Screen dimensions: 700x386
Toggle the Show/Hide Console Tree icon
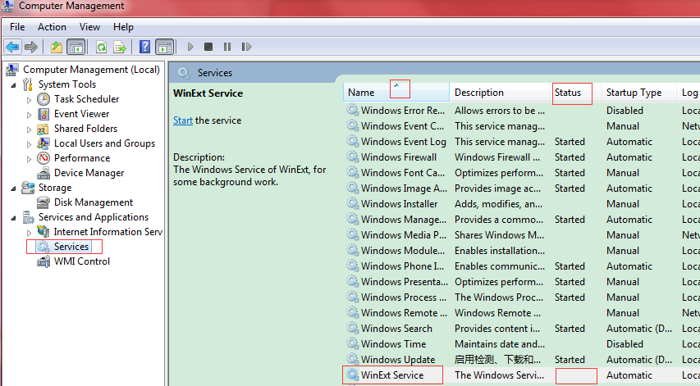[x=75, y=47]
